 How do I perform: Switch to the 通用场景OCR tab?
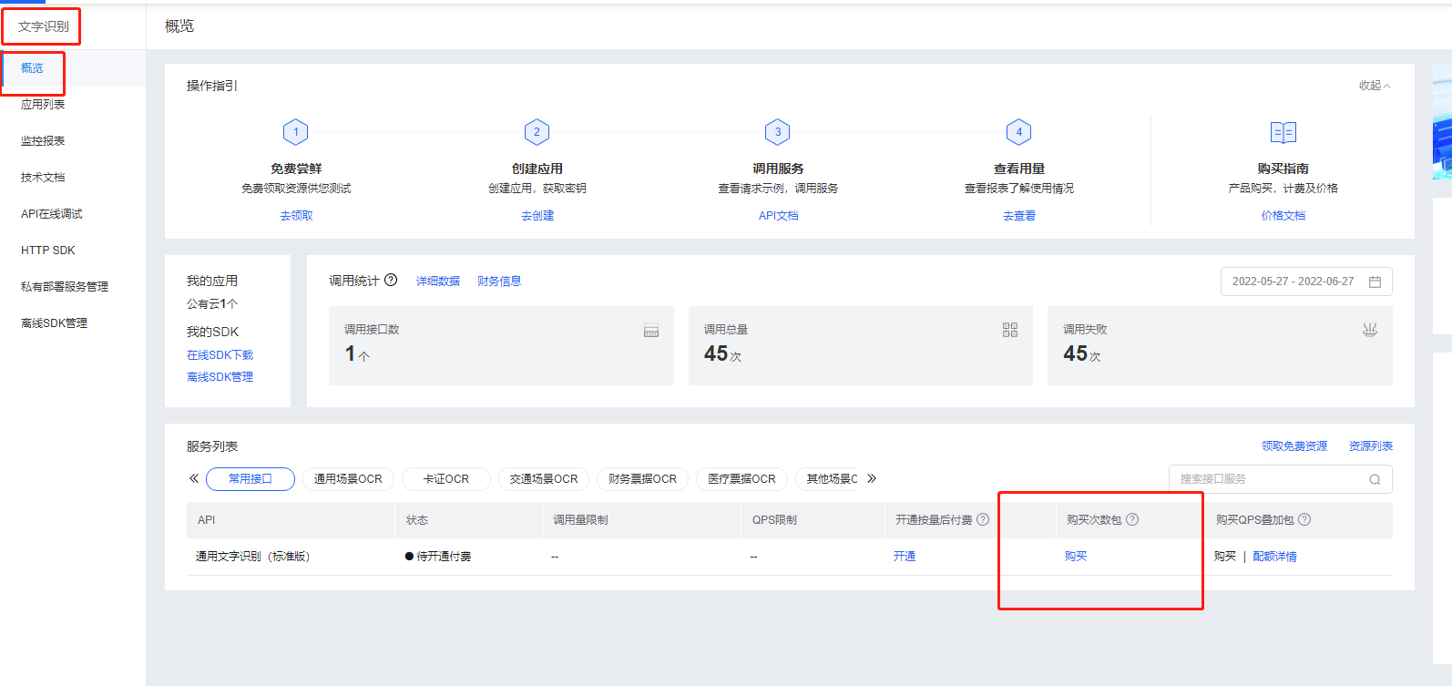pos(348,479)
